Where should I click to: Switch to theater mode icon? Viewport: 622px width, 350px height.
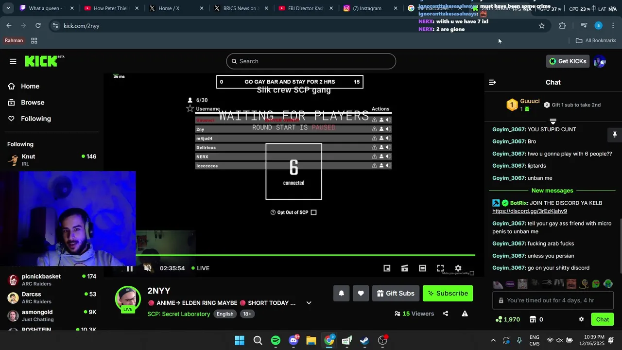[423, 268]
